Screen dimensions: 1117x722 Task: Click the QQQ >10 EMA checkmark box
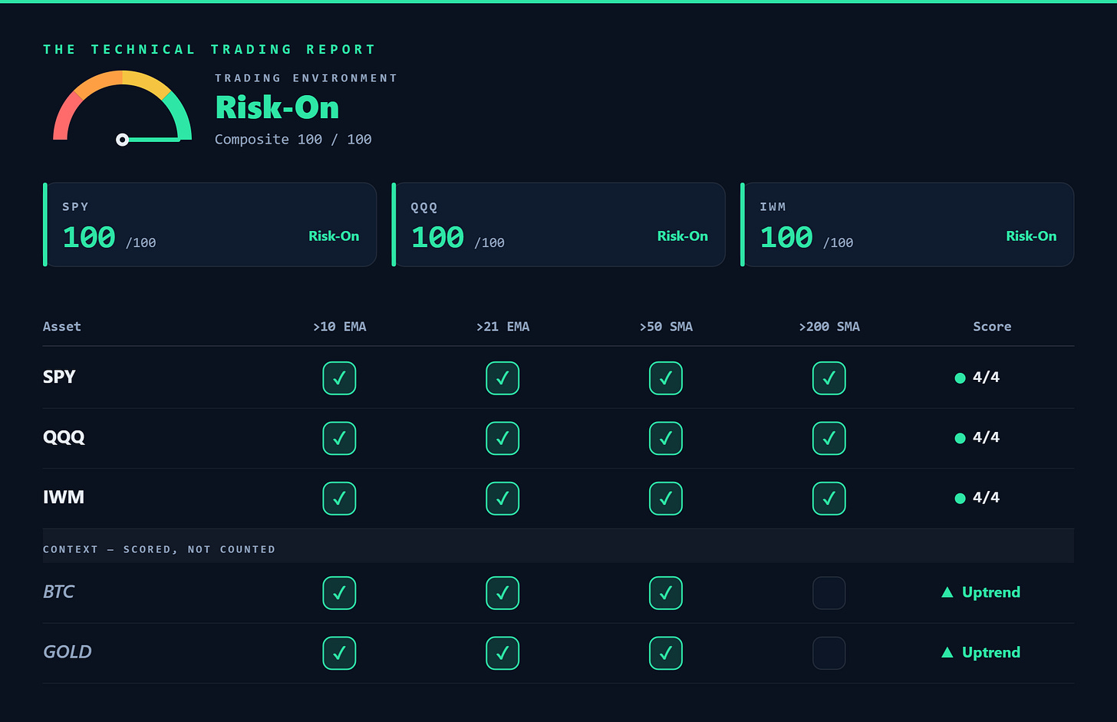tap(339, 438)
